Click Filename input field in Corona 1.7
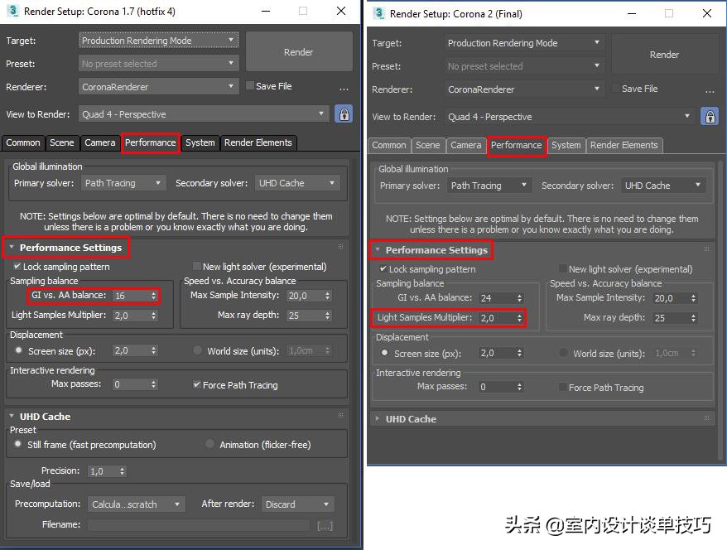The width and height of the screenshot is (727, 550). coord(199,525)
